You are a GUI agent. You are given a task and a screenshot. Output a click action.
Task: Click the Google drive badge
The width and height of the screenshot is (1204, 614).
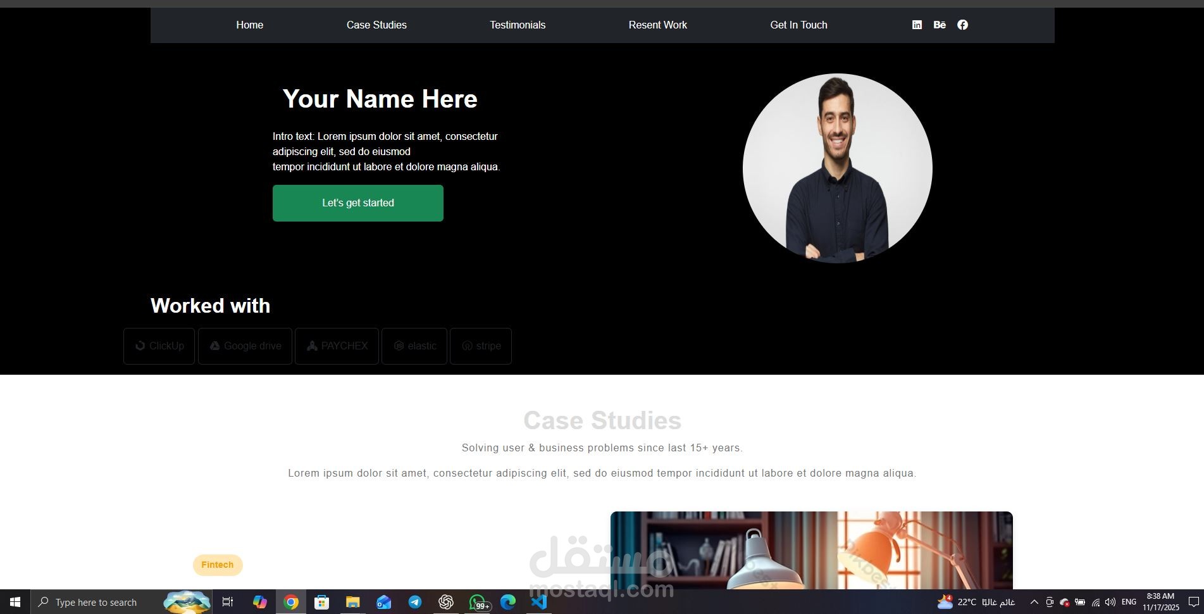pyautogui.click(x=245, y=346)
